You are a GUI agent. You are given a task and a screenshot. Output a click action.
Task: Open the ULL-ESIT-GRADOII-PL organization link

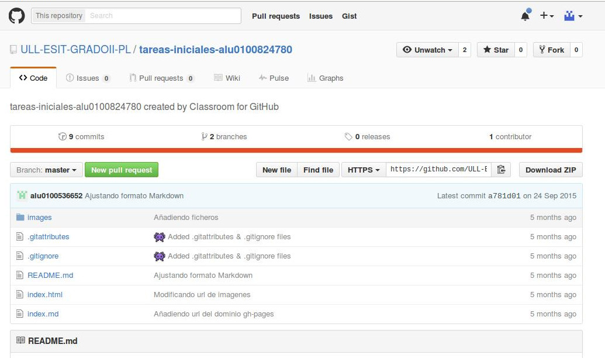pyautogui.click(x=75, y=50)
